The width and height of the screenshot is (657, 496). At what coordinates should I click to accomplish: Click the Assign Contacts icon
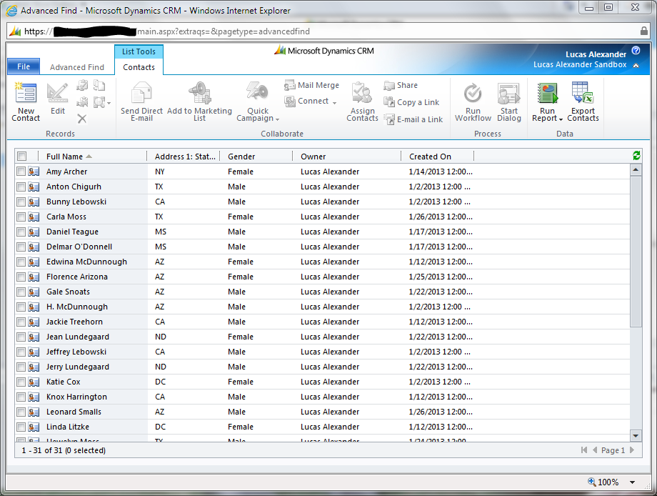[362, 93]
